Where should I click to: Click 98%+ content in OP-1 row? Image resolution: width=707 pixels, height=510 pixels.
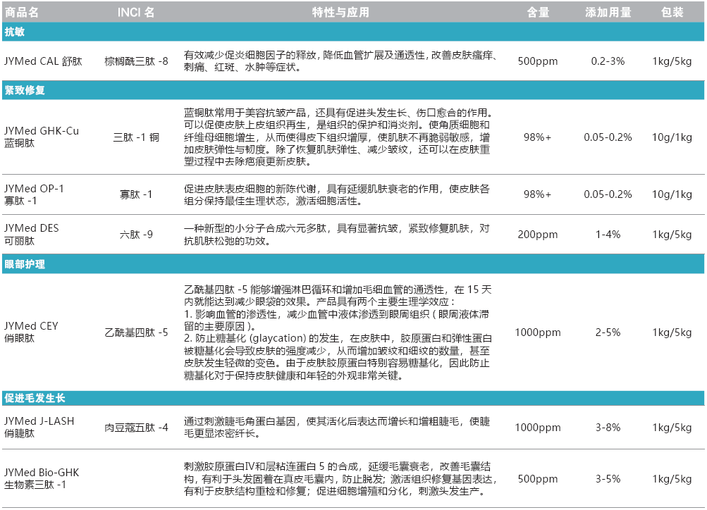[x=537, y=194]
